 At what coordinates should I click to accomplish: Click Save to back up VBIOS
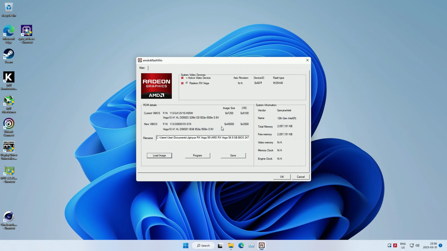(233, 155)
